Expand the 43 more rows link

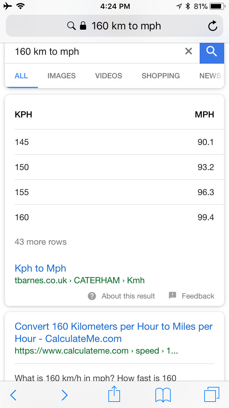point(41,242)
